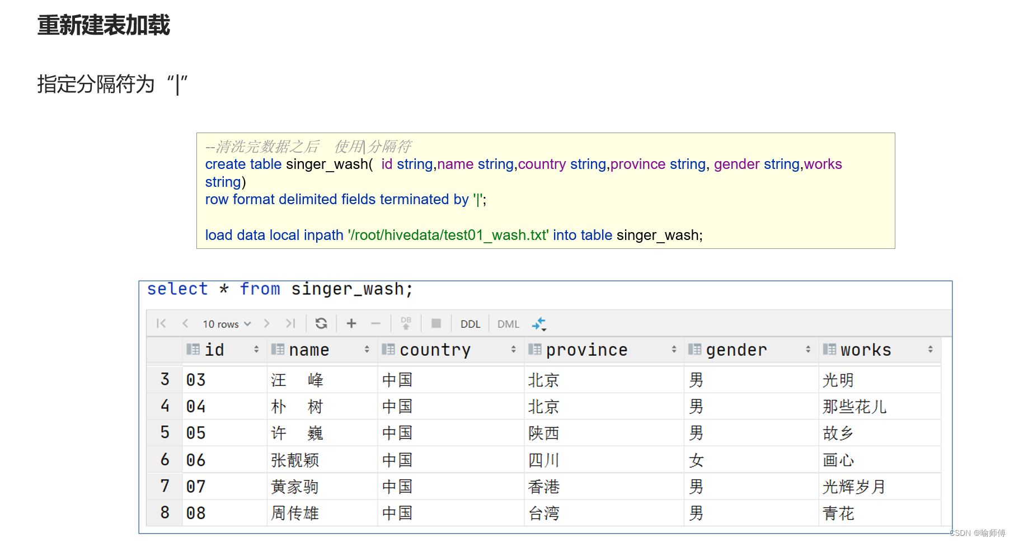Go to next page of results
The height and width of the screenshot is (542, 1014).
coord(267,323)
